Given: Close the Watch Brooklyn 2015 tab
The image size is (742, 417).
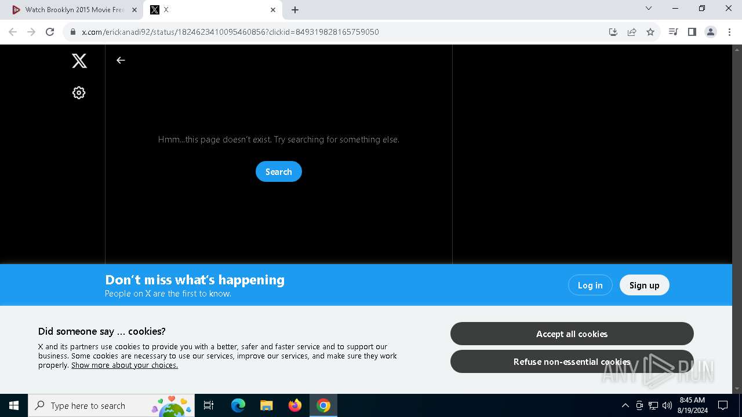Looking at the screenshot, I should [x=134, y=10].
